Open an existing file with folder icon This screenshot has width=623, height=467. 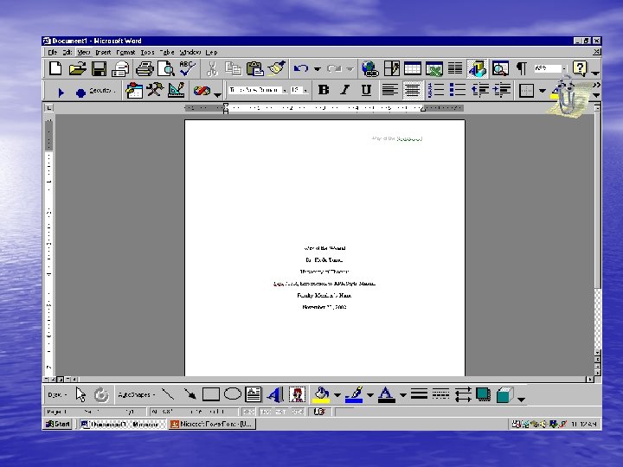pos(77,68)
